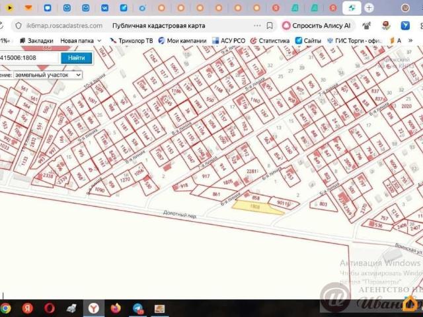Click parcel 1090 on the map
The height and width of the screenshot is (317, 423).
click(x=100, y=190)
